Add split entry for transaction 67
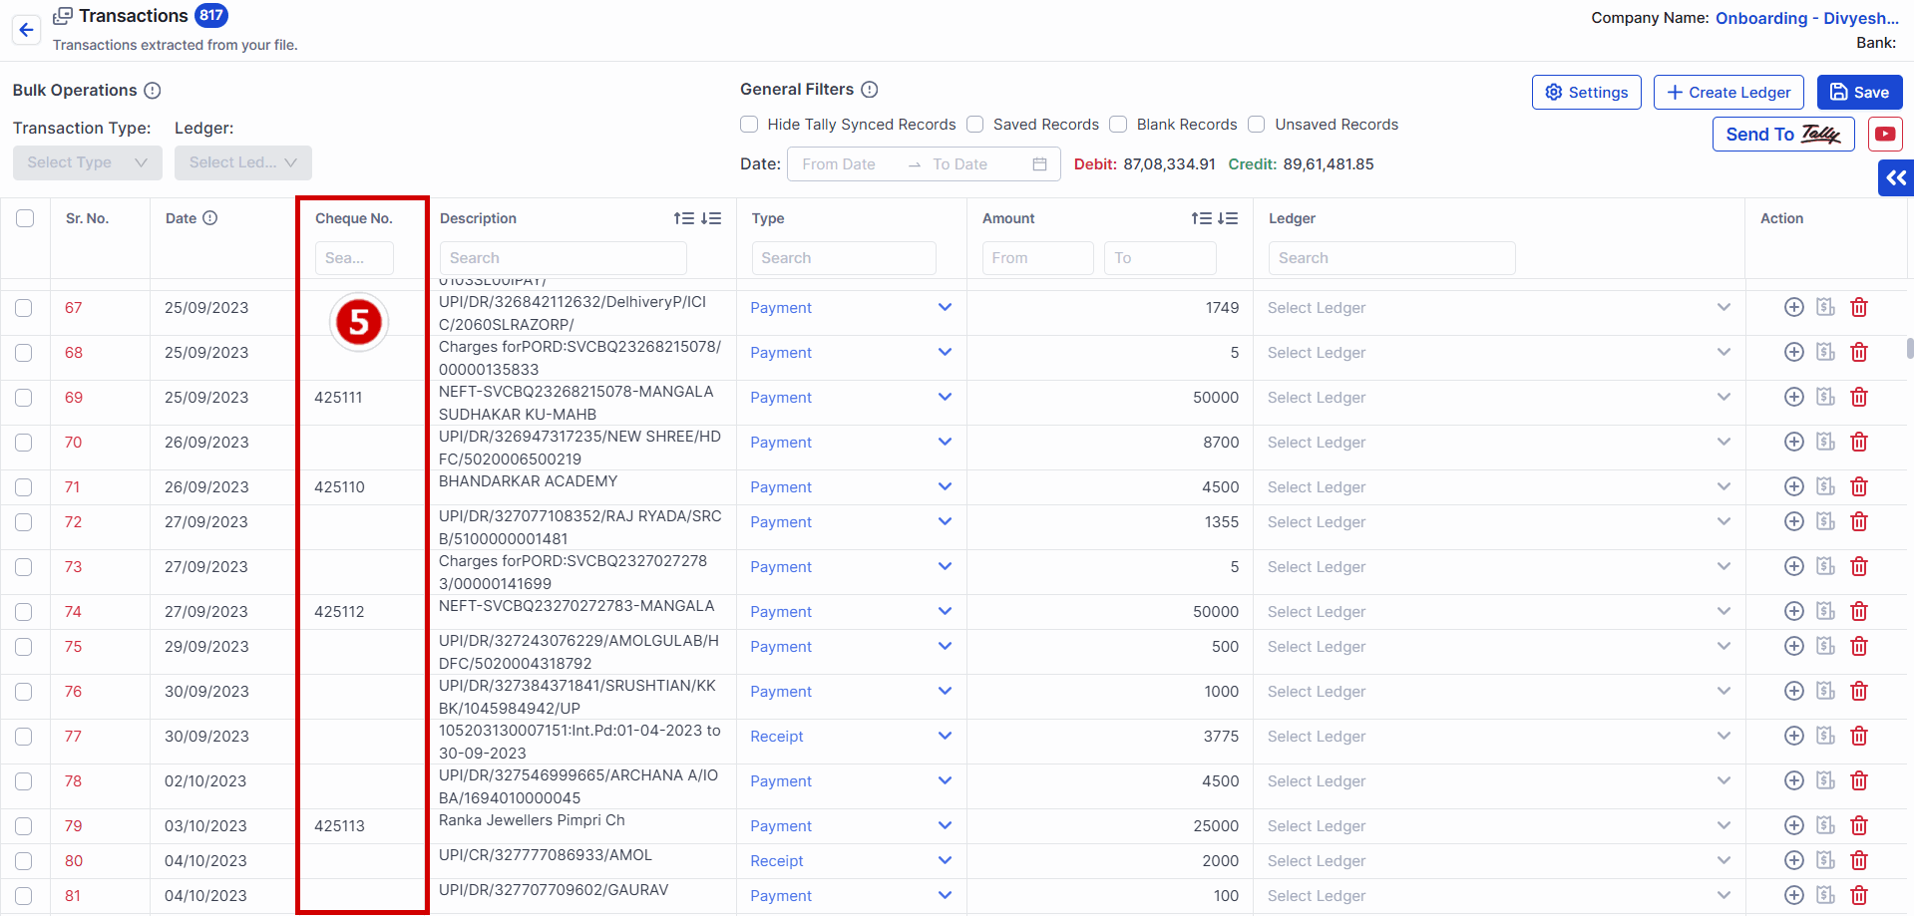1914x916 pixels. point(1793,307)
